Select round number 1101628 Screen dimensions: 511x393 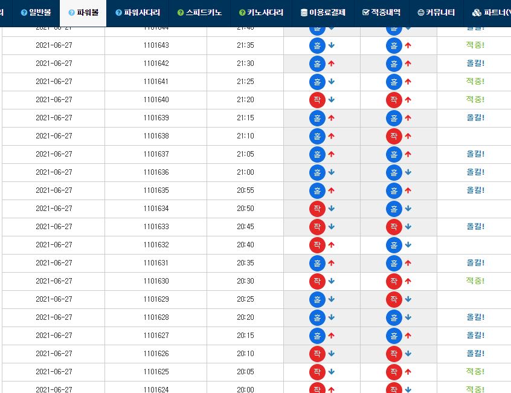156,317
